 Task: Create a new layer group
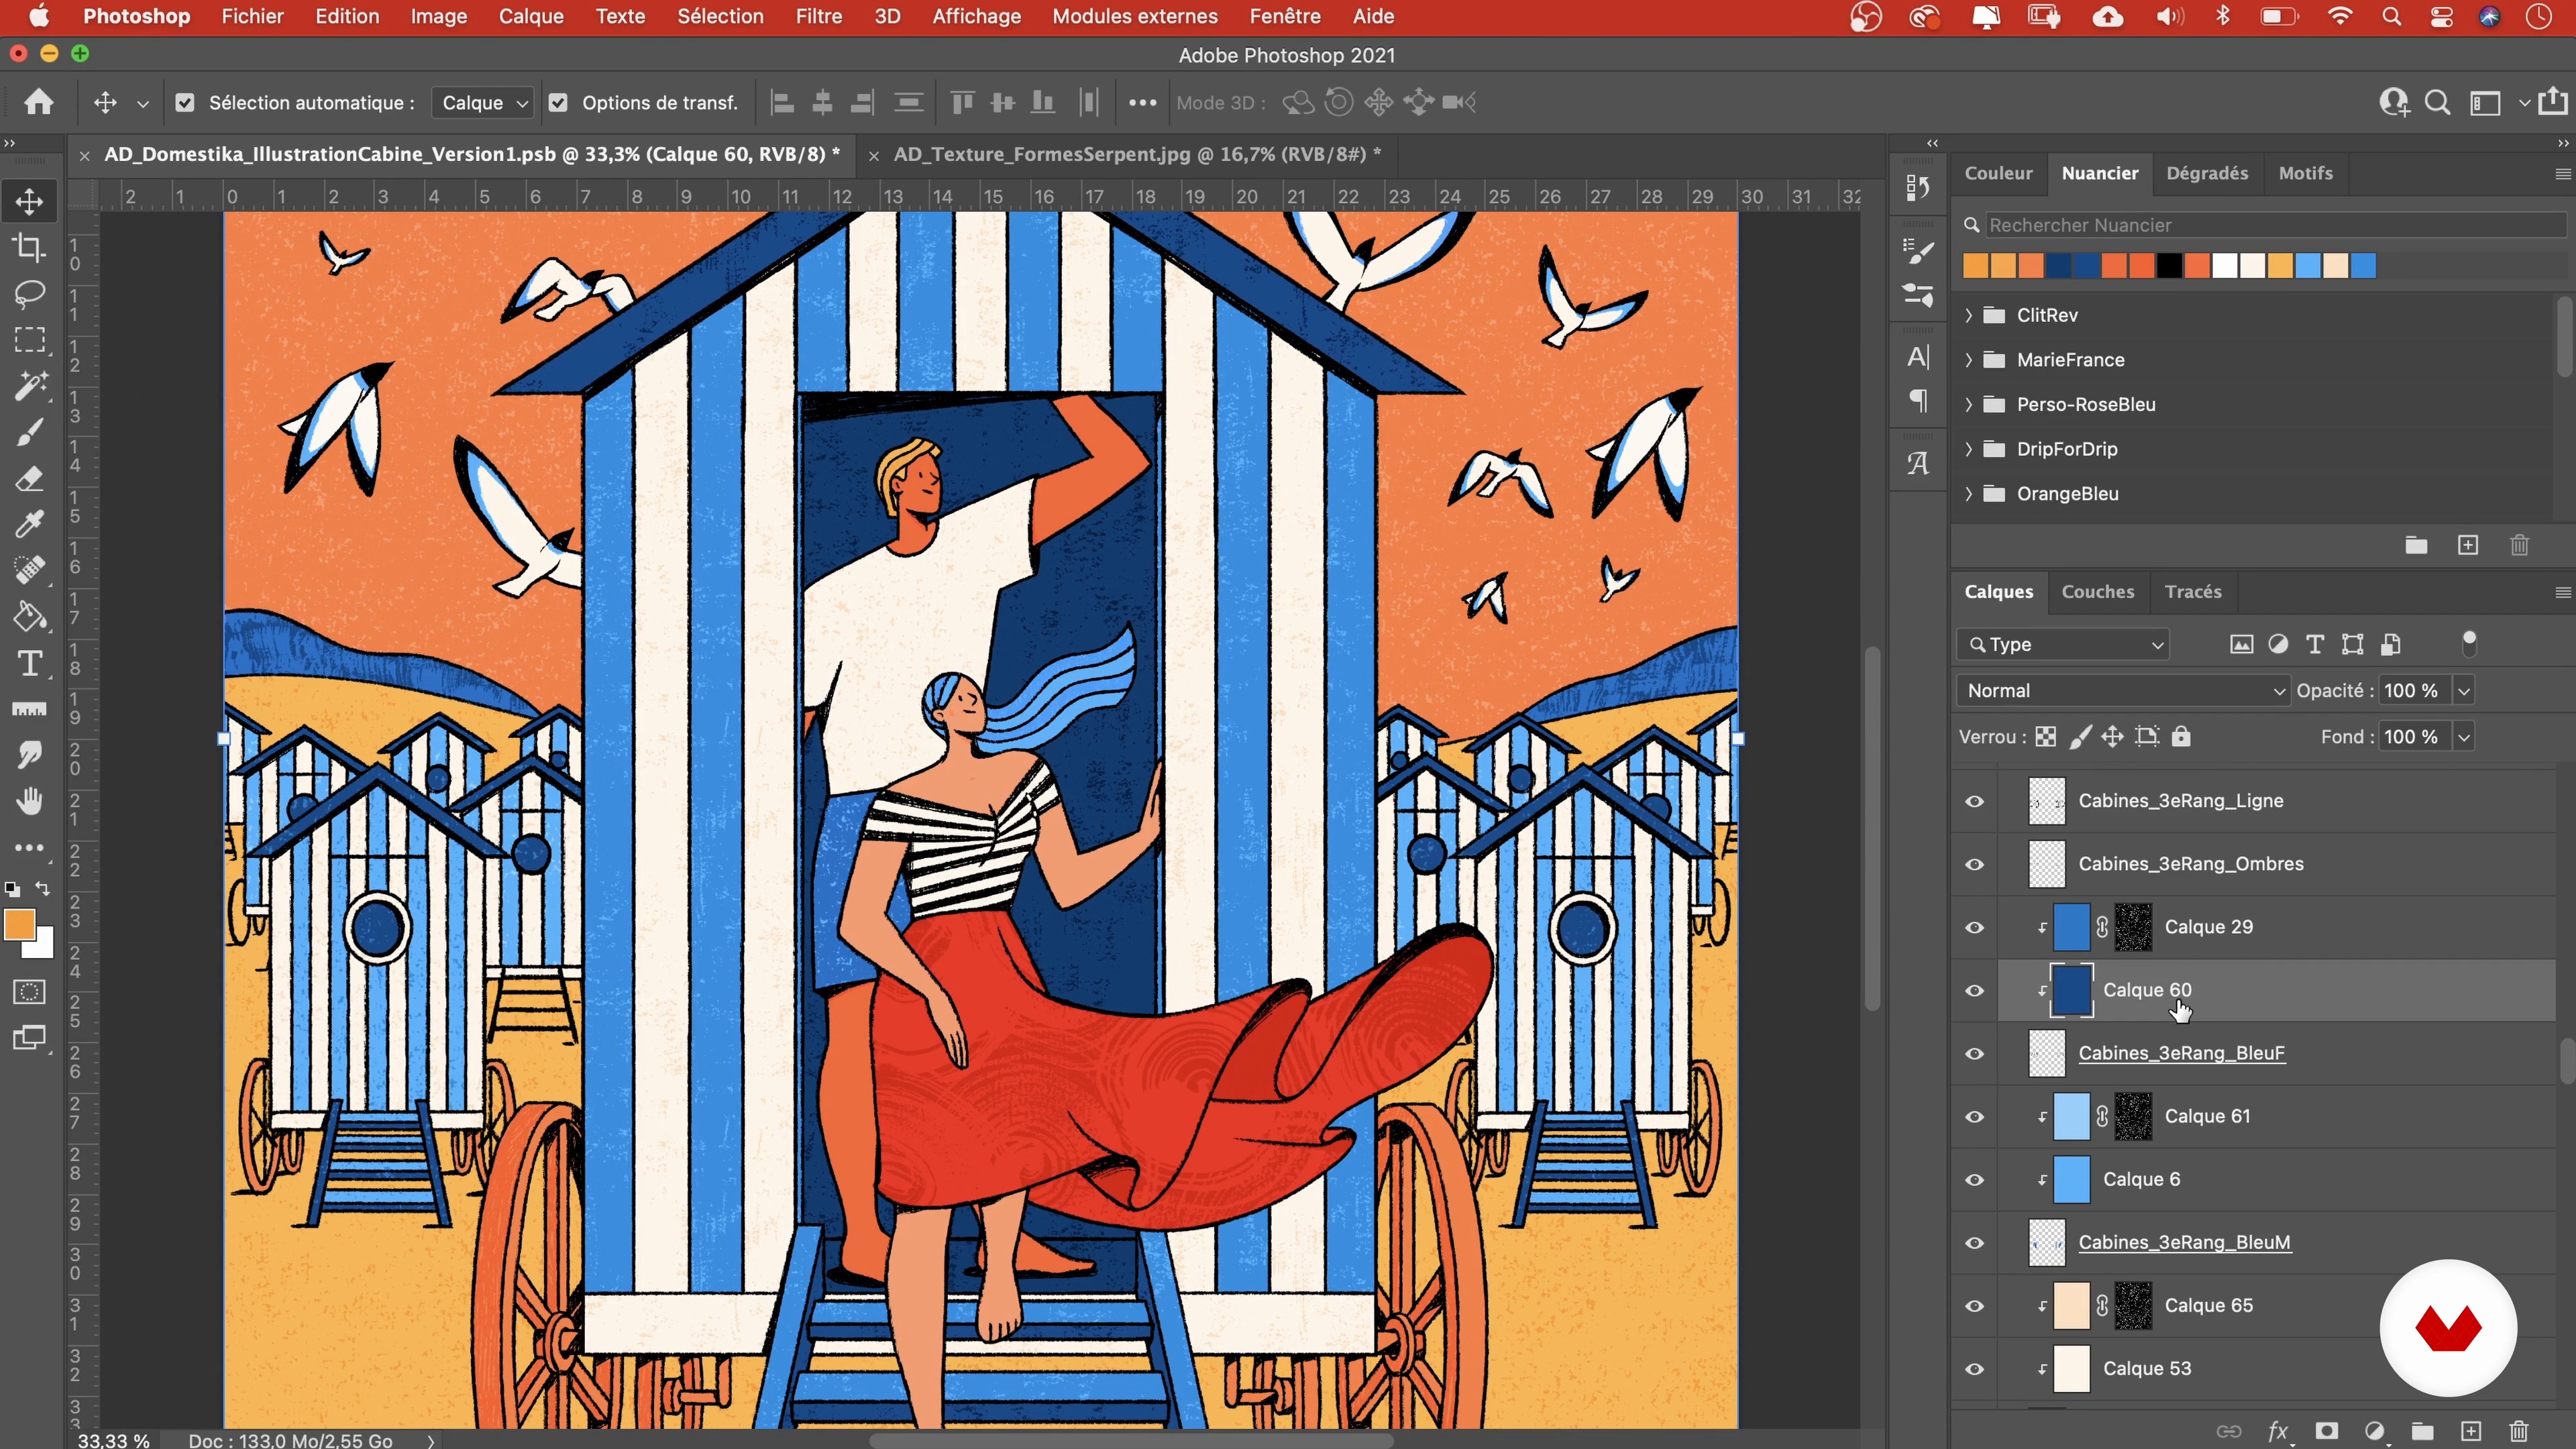click(x=2422, y=1431)
